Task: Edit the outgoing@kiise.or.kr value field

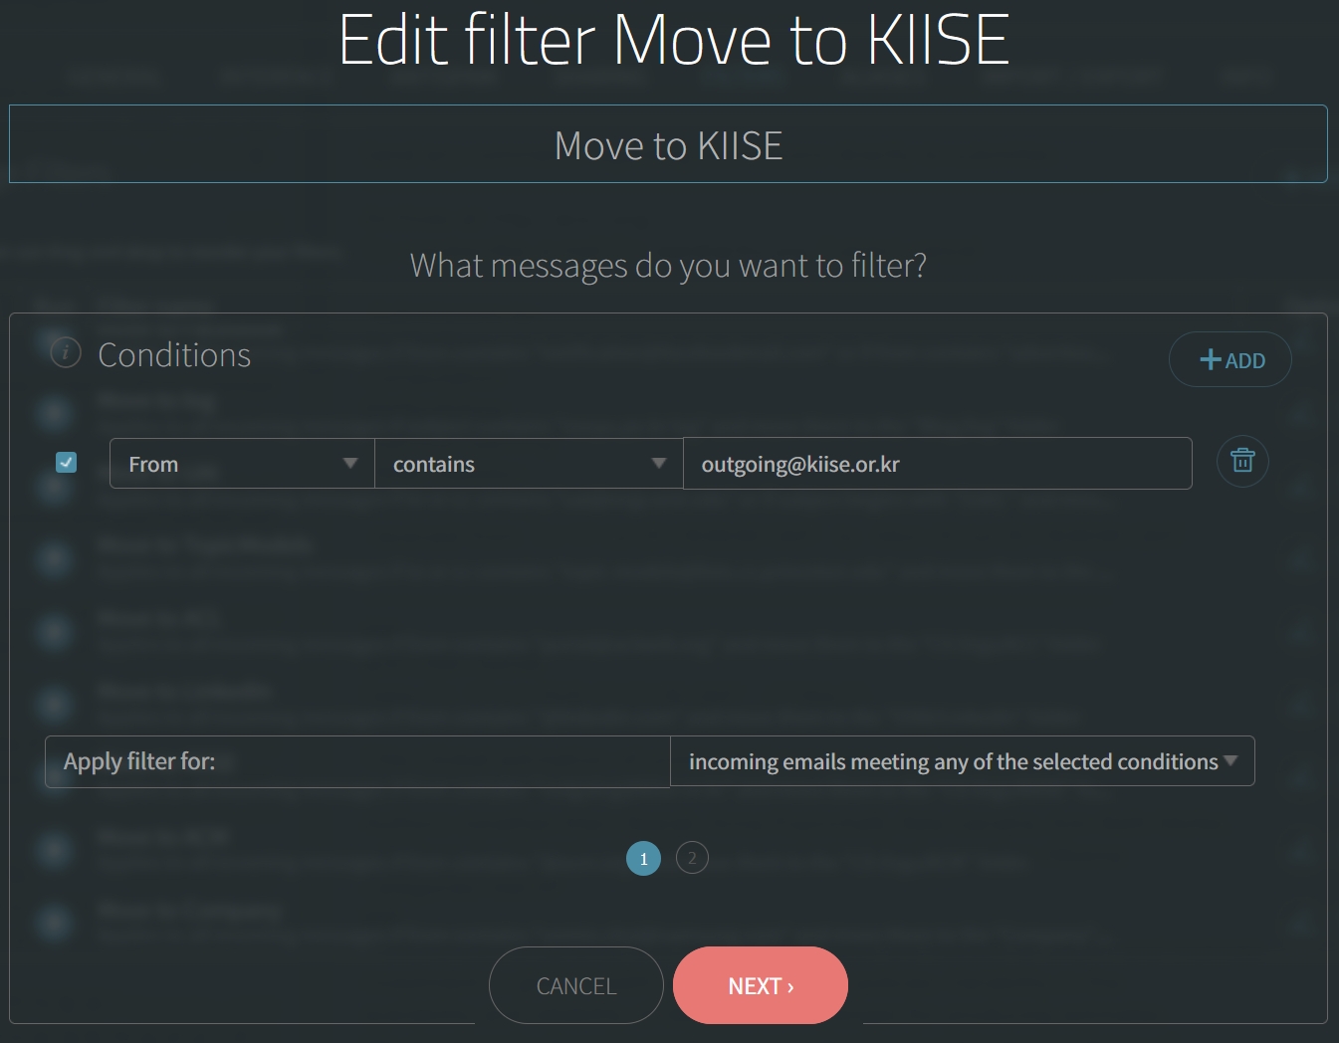Action: click(x=938, y=464)
